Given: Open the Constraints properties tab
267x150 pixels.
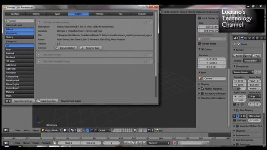Looking at the screenshot, I should 262,38.
